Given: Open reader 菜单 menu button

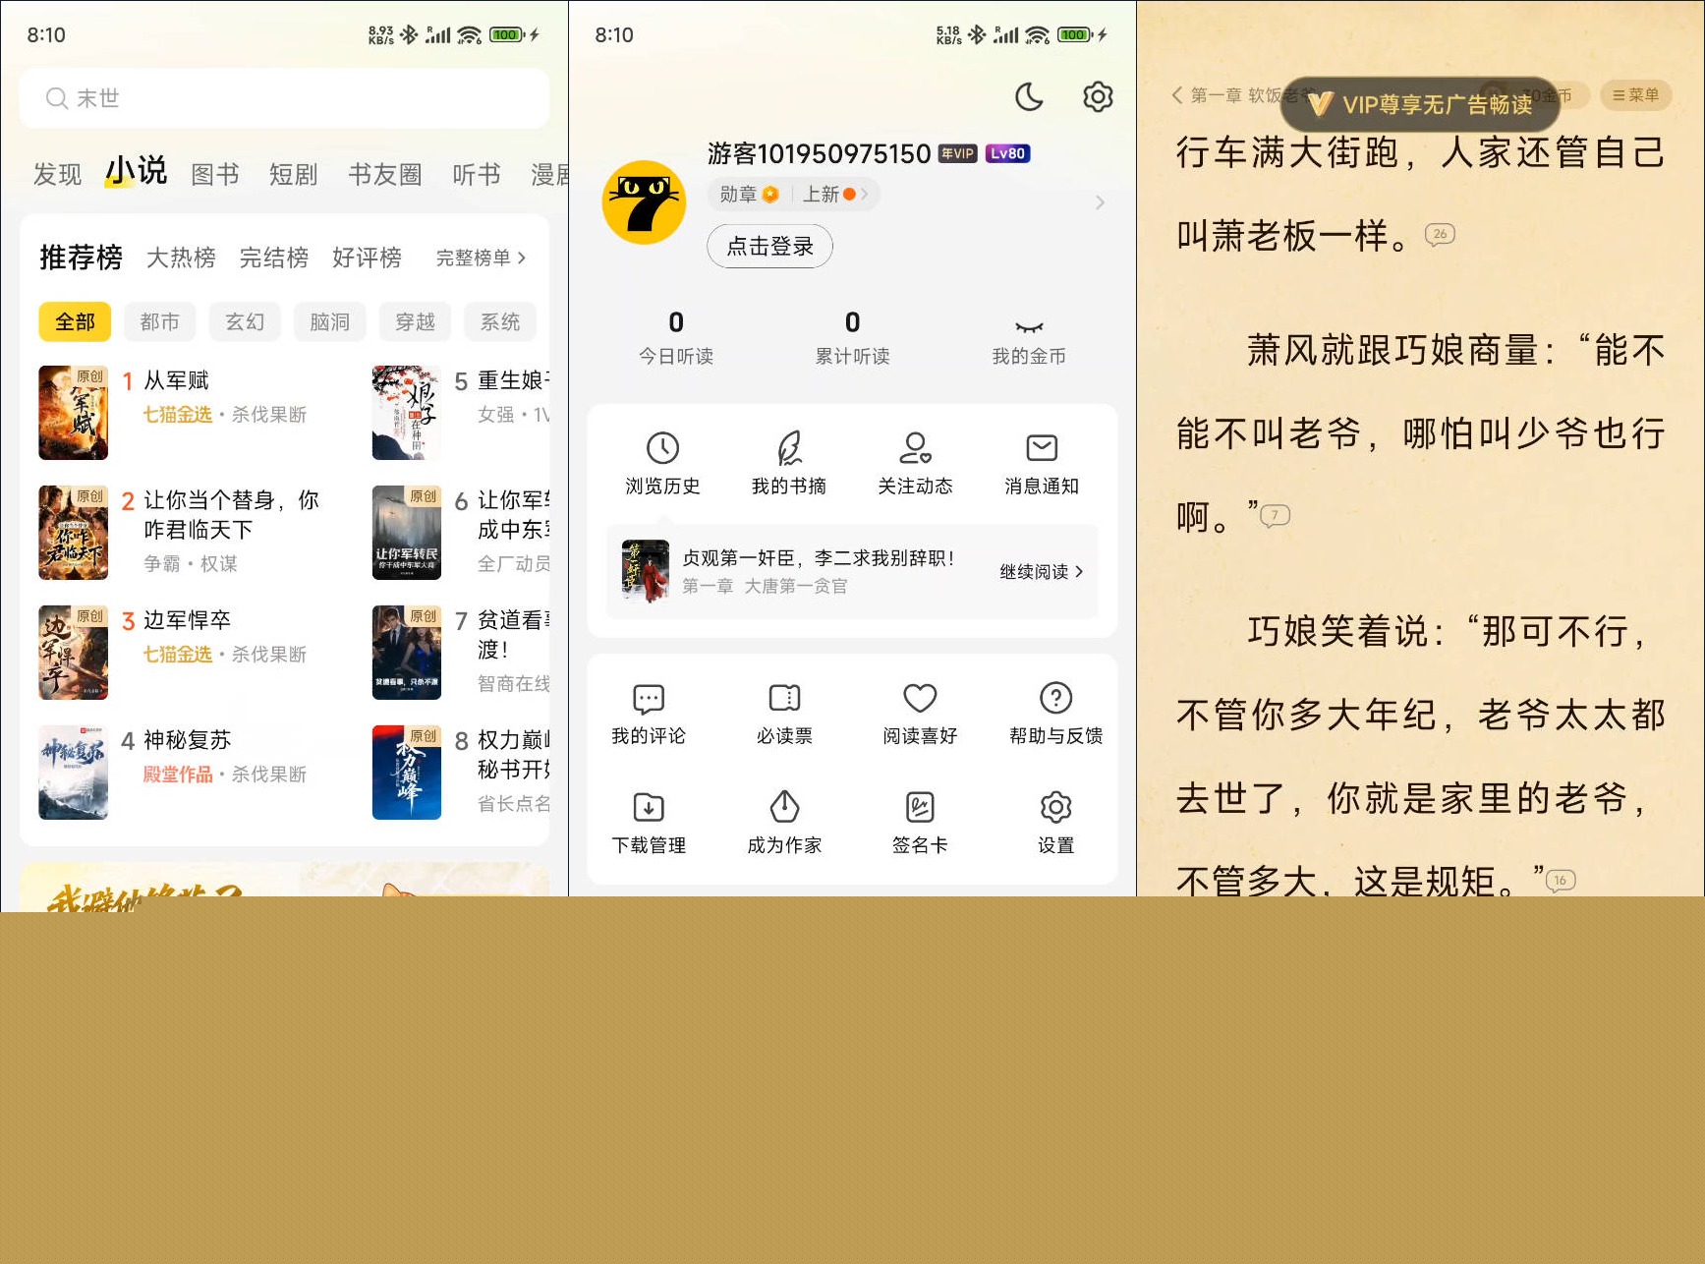Looking at the screenshot, I should (1635, 95).
